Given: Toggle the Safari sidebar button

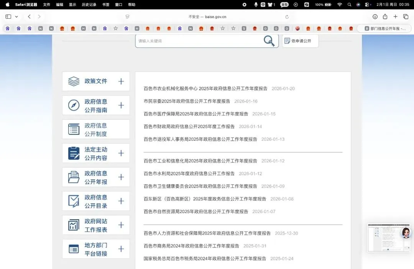Looking at the screenshot, I should (8, 16).
